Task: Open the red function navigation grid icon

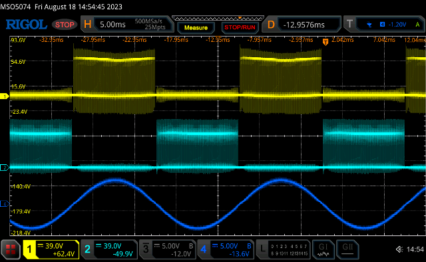Action: pos(11,249)
